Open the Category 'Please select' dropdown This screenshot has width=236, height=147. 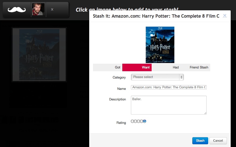point(157,77)
